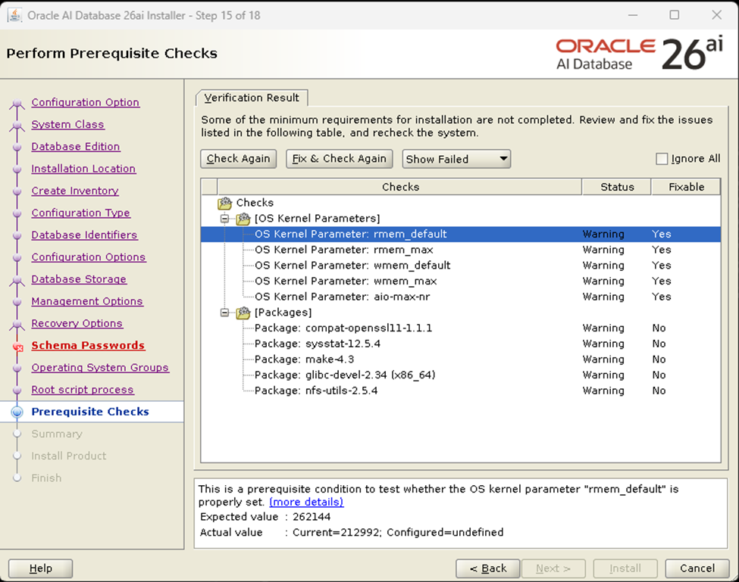Select the Prerequisite Checks step
This screenshot has height=582, width=739.
(x=90, y=412)
